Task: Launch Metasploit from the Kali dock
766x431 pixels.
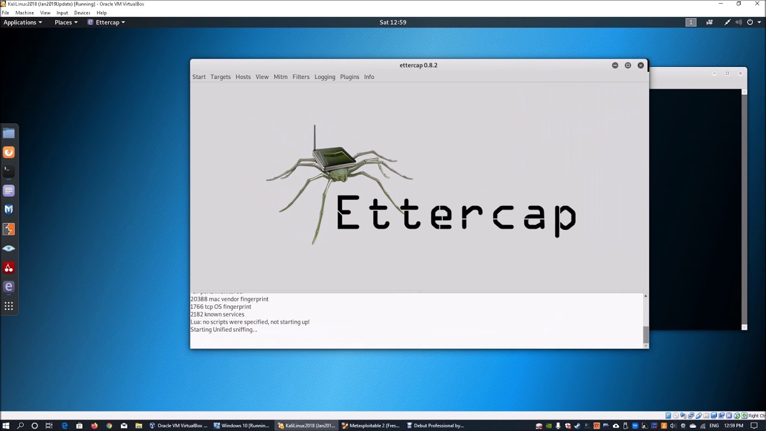Action: point(8,210)
